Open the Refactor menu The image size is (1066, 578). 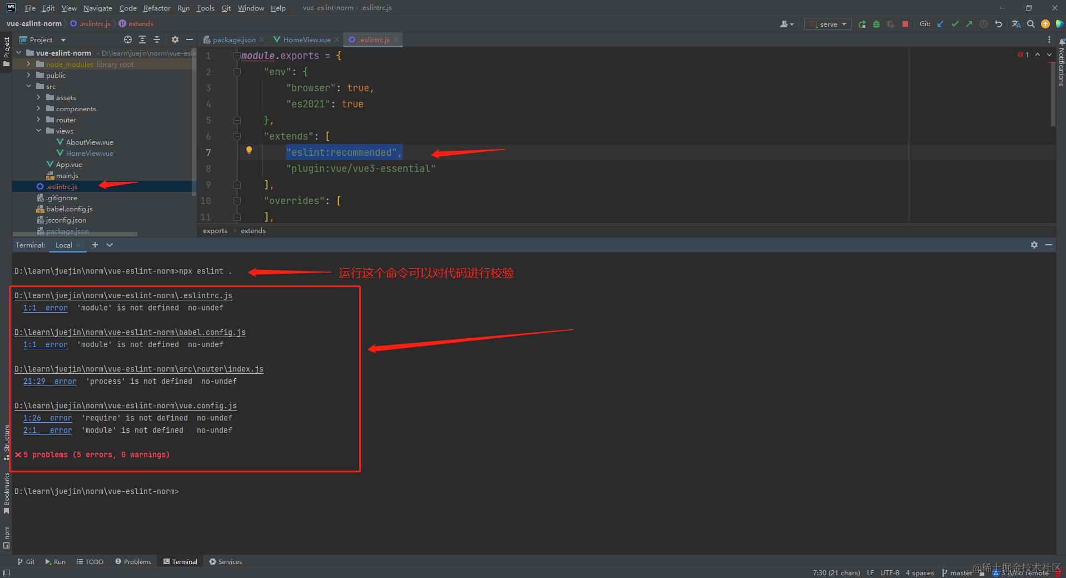click(157, 8)
